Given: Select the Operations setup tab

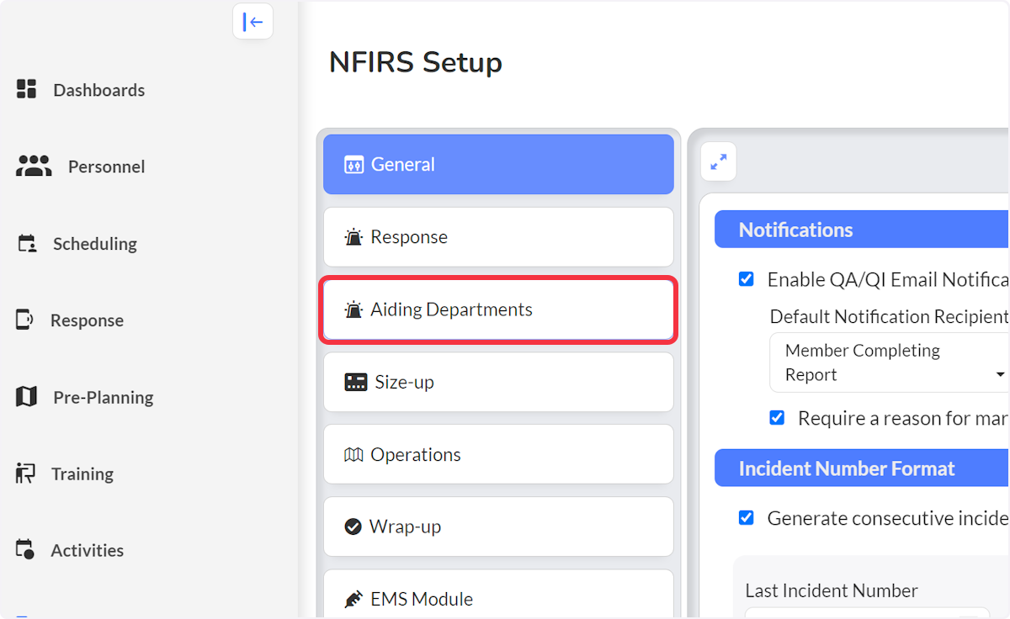Looking at the screenshot, I should tap(498, 454).
